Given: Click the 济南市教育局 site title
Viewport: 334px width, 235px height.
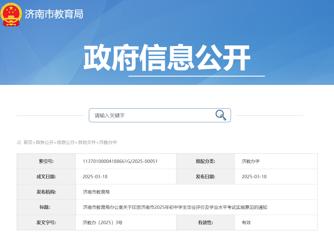Looking at the screenshot, I should tap(54, 14).
